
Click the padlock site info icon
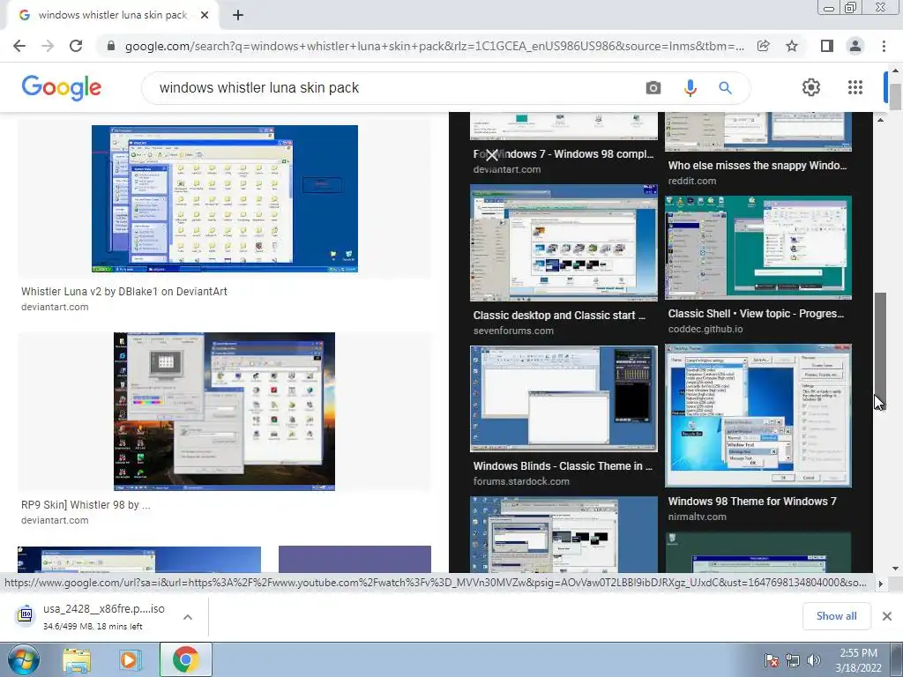tap(111, 46)
